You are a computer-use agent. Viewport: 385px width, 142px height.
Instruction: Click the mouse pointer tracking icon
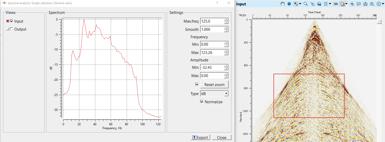(312, 4)
